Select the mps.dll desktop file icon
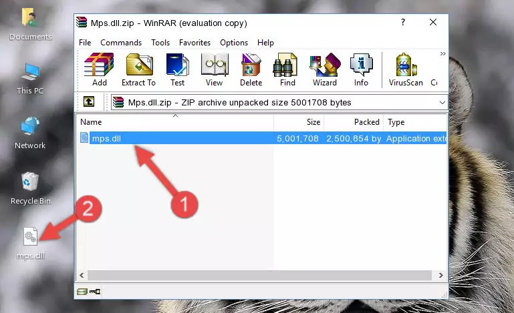The width and height of the screenshot is (514, 313). pos(31,244)
